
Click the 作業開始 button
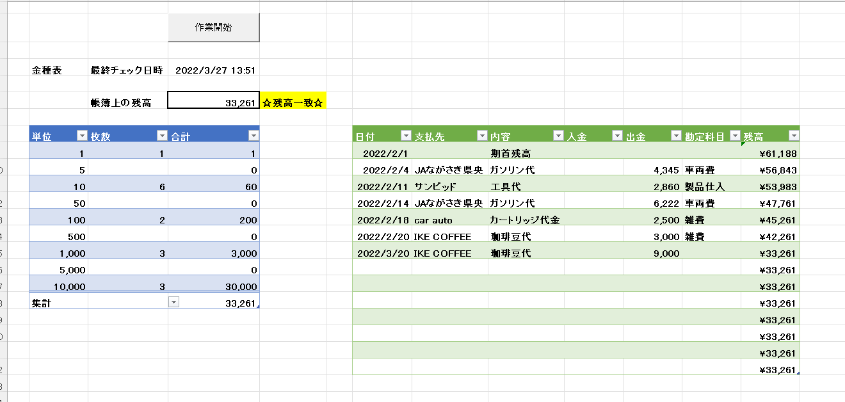[x=213, y=28]
